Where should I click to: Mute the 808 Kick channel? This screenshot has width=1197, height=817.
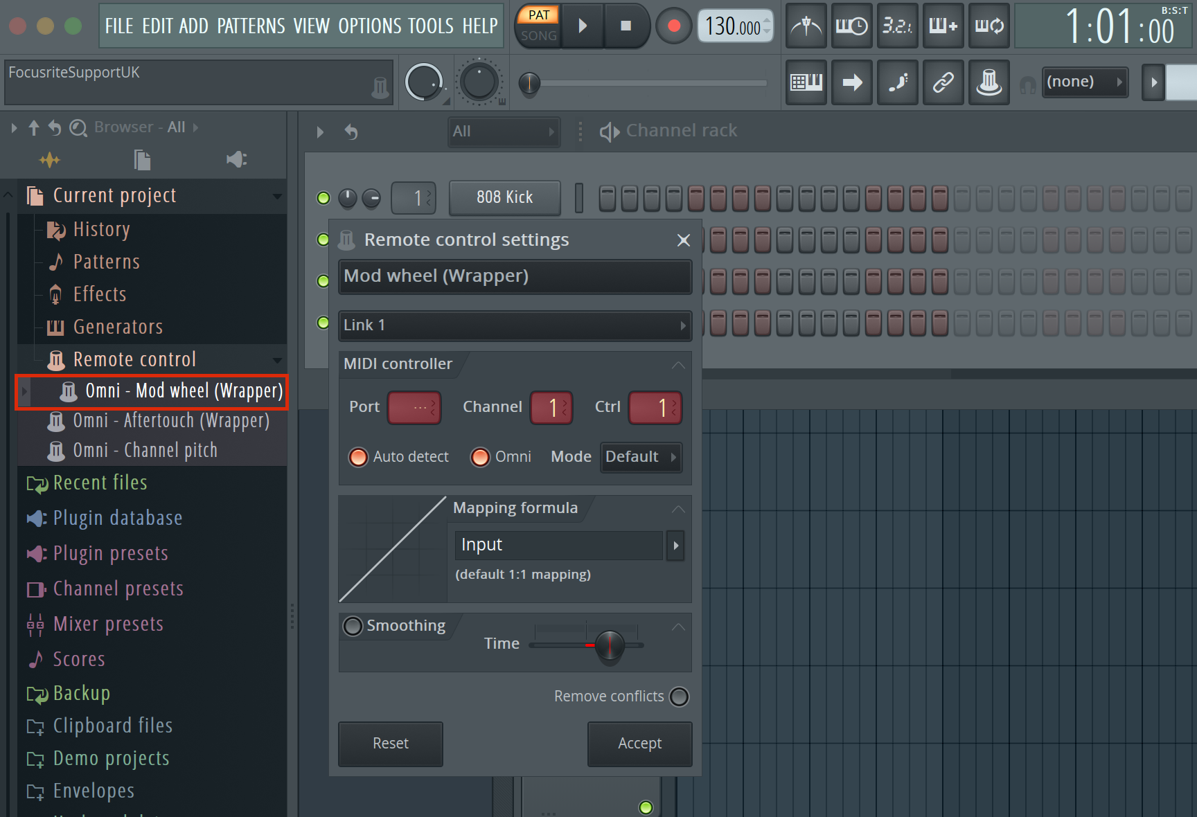pos(323,198)
